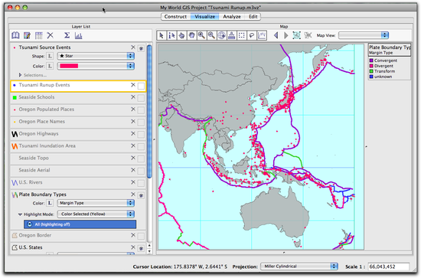Select the Seaside Aerial layer row
This screenshot has height=278, width=421.
pyautogui.click(x=78, y=171)
